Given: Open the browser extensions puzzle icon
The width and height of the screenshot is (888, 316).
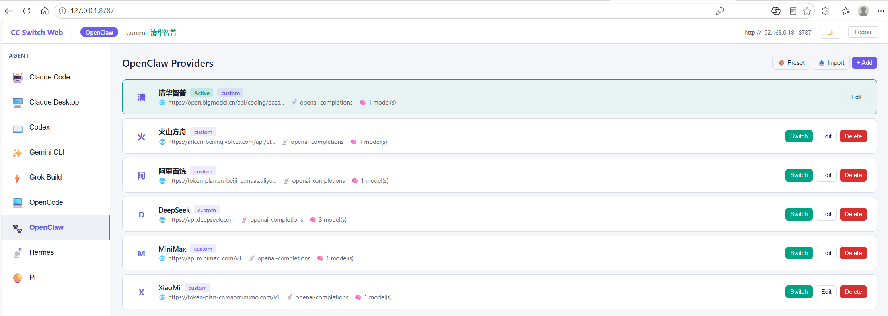Looking at the screenshot, I should pyautogui.click(x=825, y=11).
